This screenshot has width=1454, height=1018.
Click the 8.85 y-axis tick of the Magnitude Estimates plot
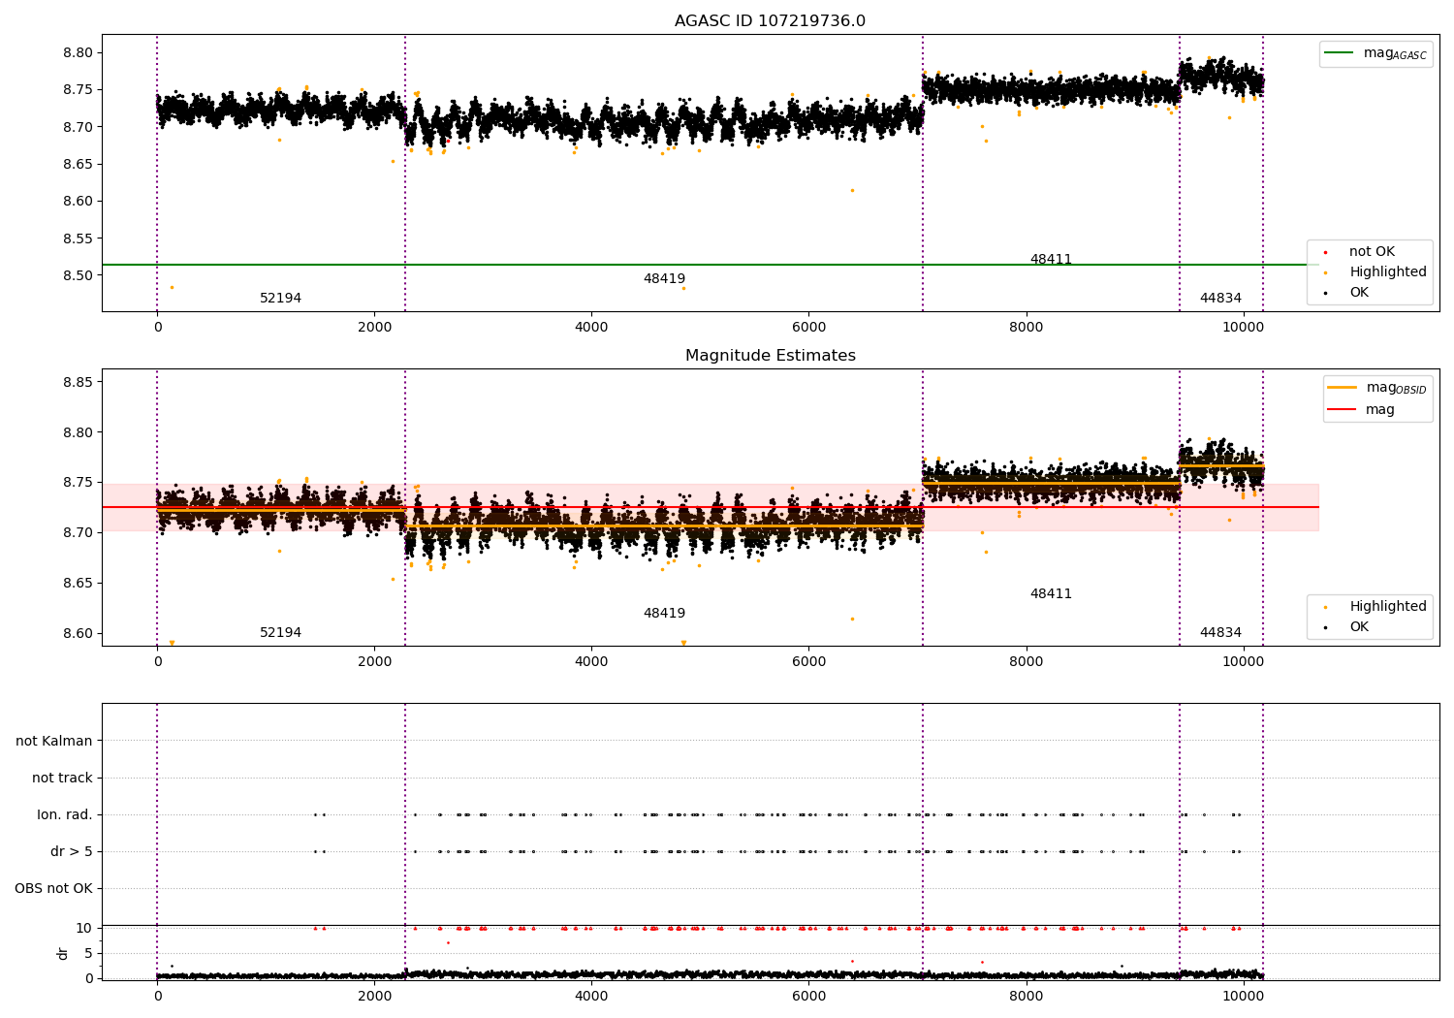click(77, 383)
